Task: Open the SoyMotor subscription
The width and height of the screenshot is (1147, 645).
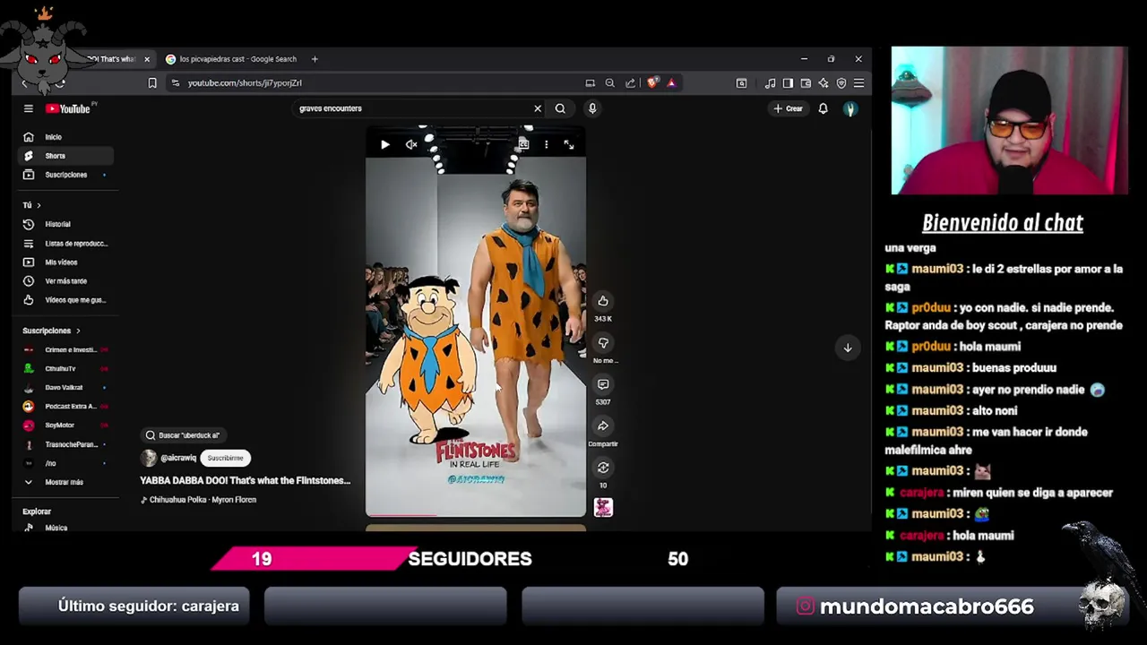Action: 65,426
